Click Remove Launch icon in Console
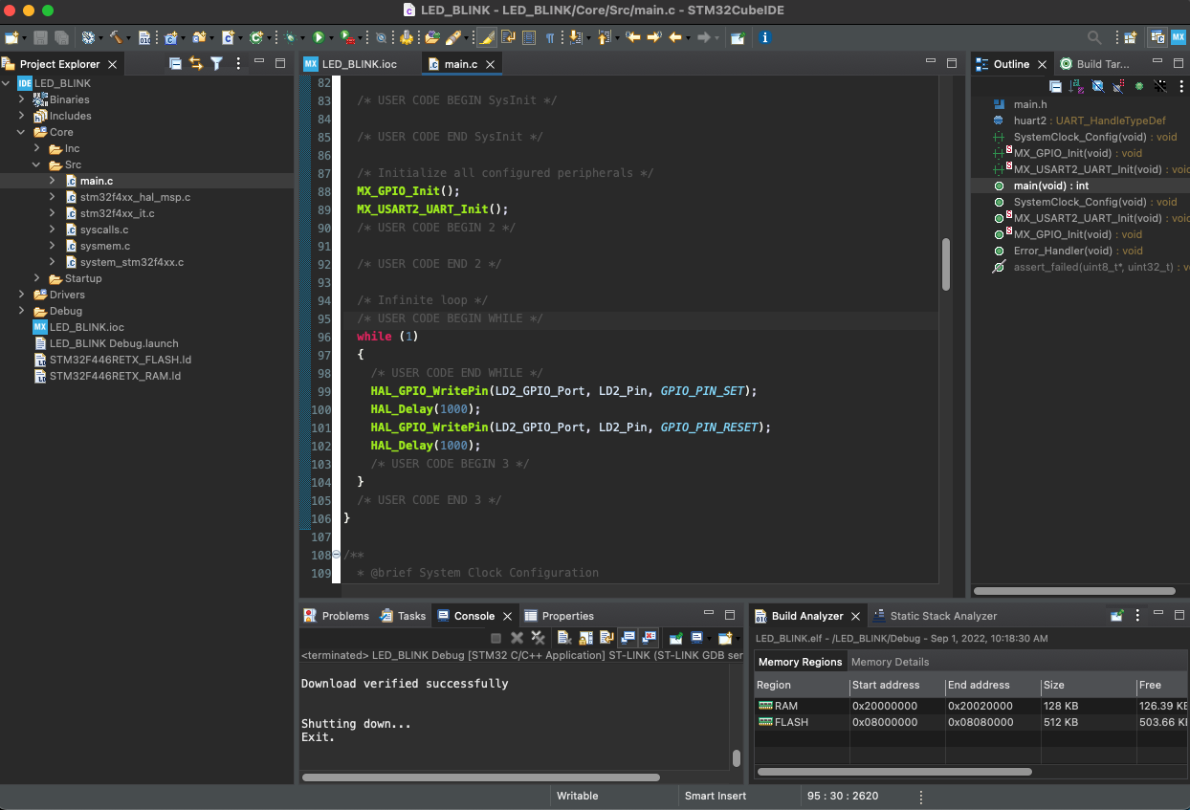The height and width of the screenshot is (810, 1190). (x=517, y=638)
